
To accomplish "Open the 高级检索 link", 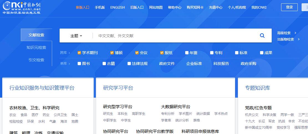I will [x=284, y=33].
